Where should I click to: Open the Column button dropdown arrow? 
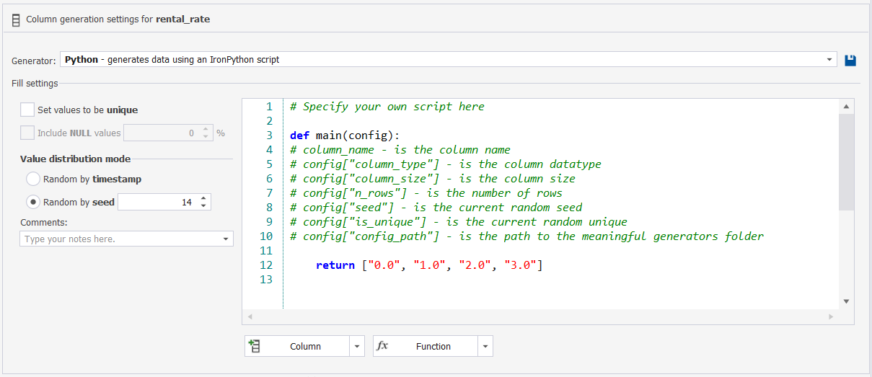(x=357, y=346)
